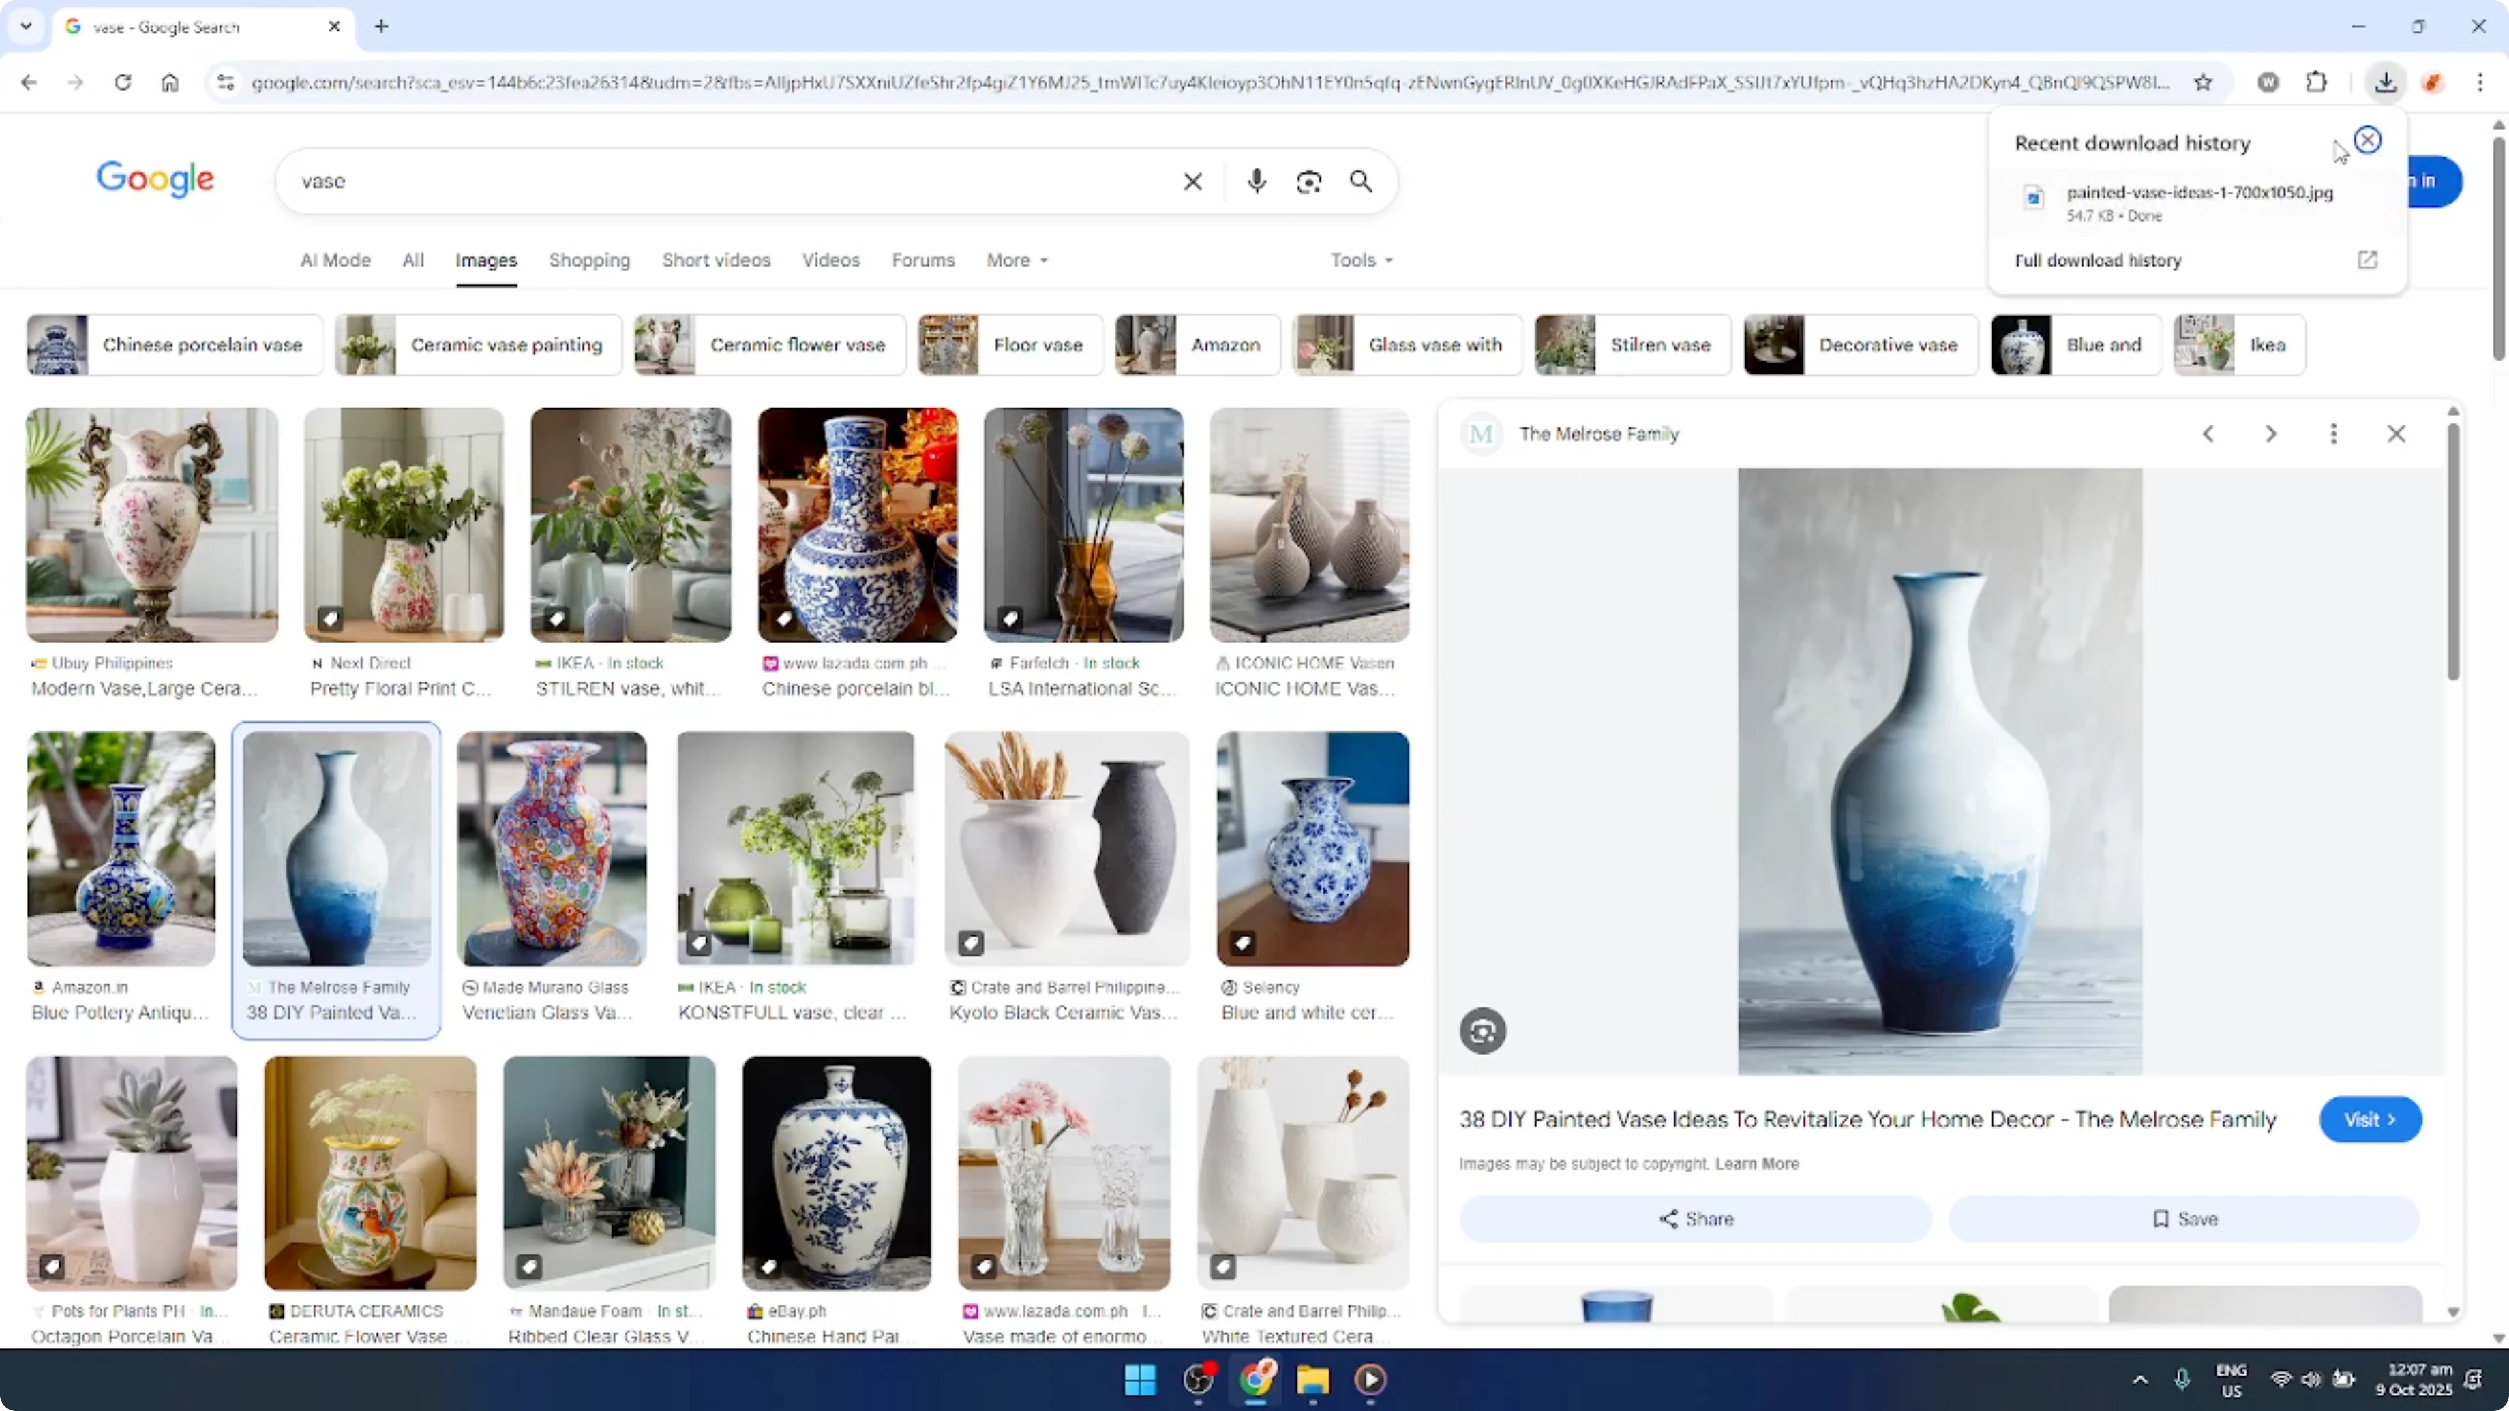The image size is (2509, 1411).
Task: Click the Visit button in the preview panel
Action: pyautogui.click(x=2370, y=1119)
